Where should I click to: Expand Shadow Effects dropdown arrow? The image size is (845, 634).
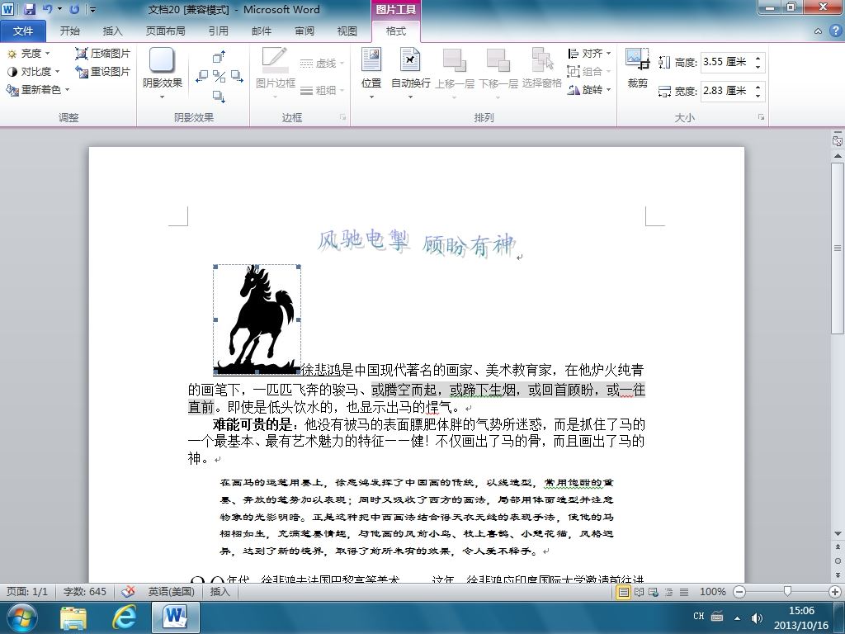(x=163, y=97)
